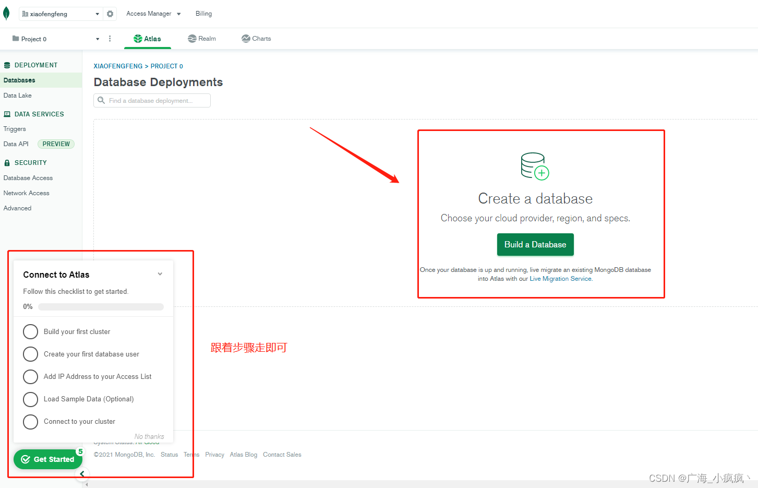Click the PREVIEW badge beside Data API
The image size is (758, 488).
tap(56, 144)
